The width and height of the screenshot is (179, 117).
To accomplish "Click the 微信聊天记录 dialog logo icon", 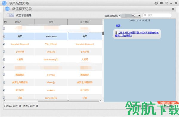I will 7,9.
